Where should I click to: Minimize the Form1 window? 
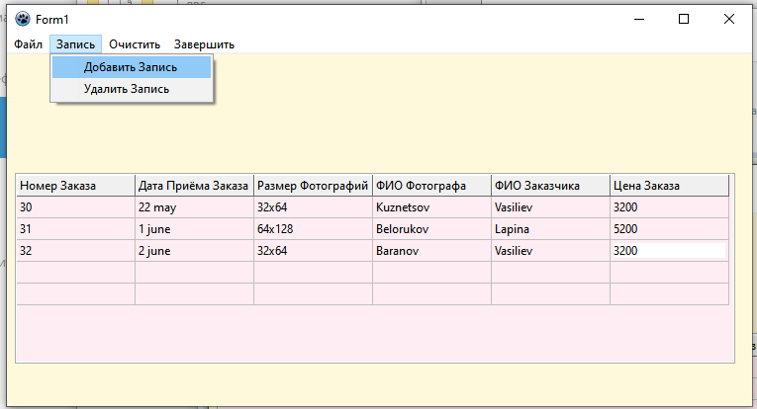coord(639,20)
